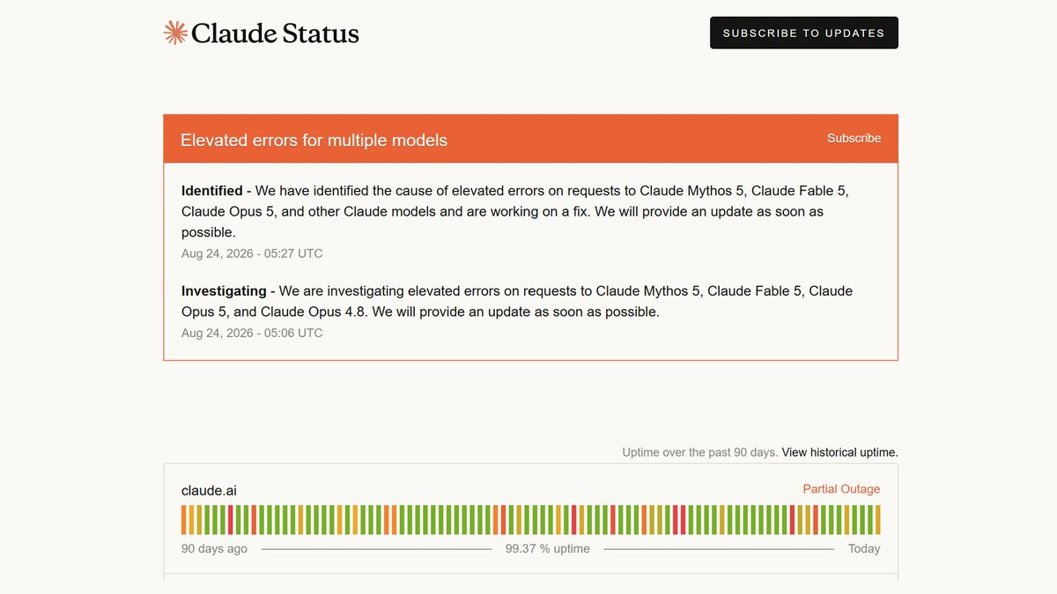Click the Partial Outage status label
Viewport: 1057px width, 594px height.
(841, 489)
